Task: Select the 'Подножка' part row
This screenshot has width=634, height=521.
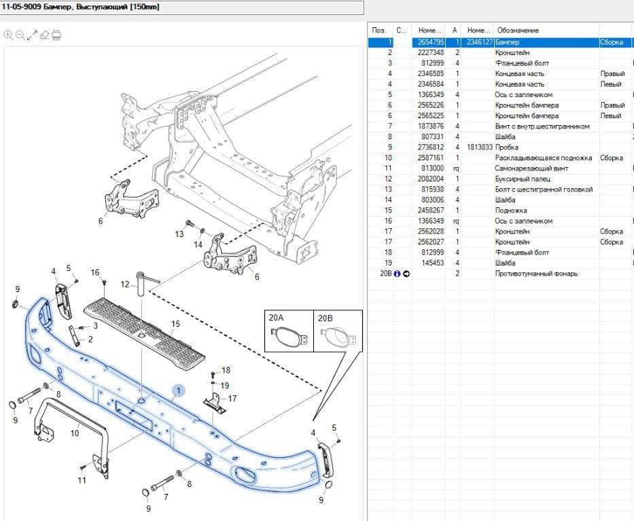Action: [x=511, y=211]
